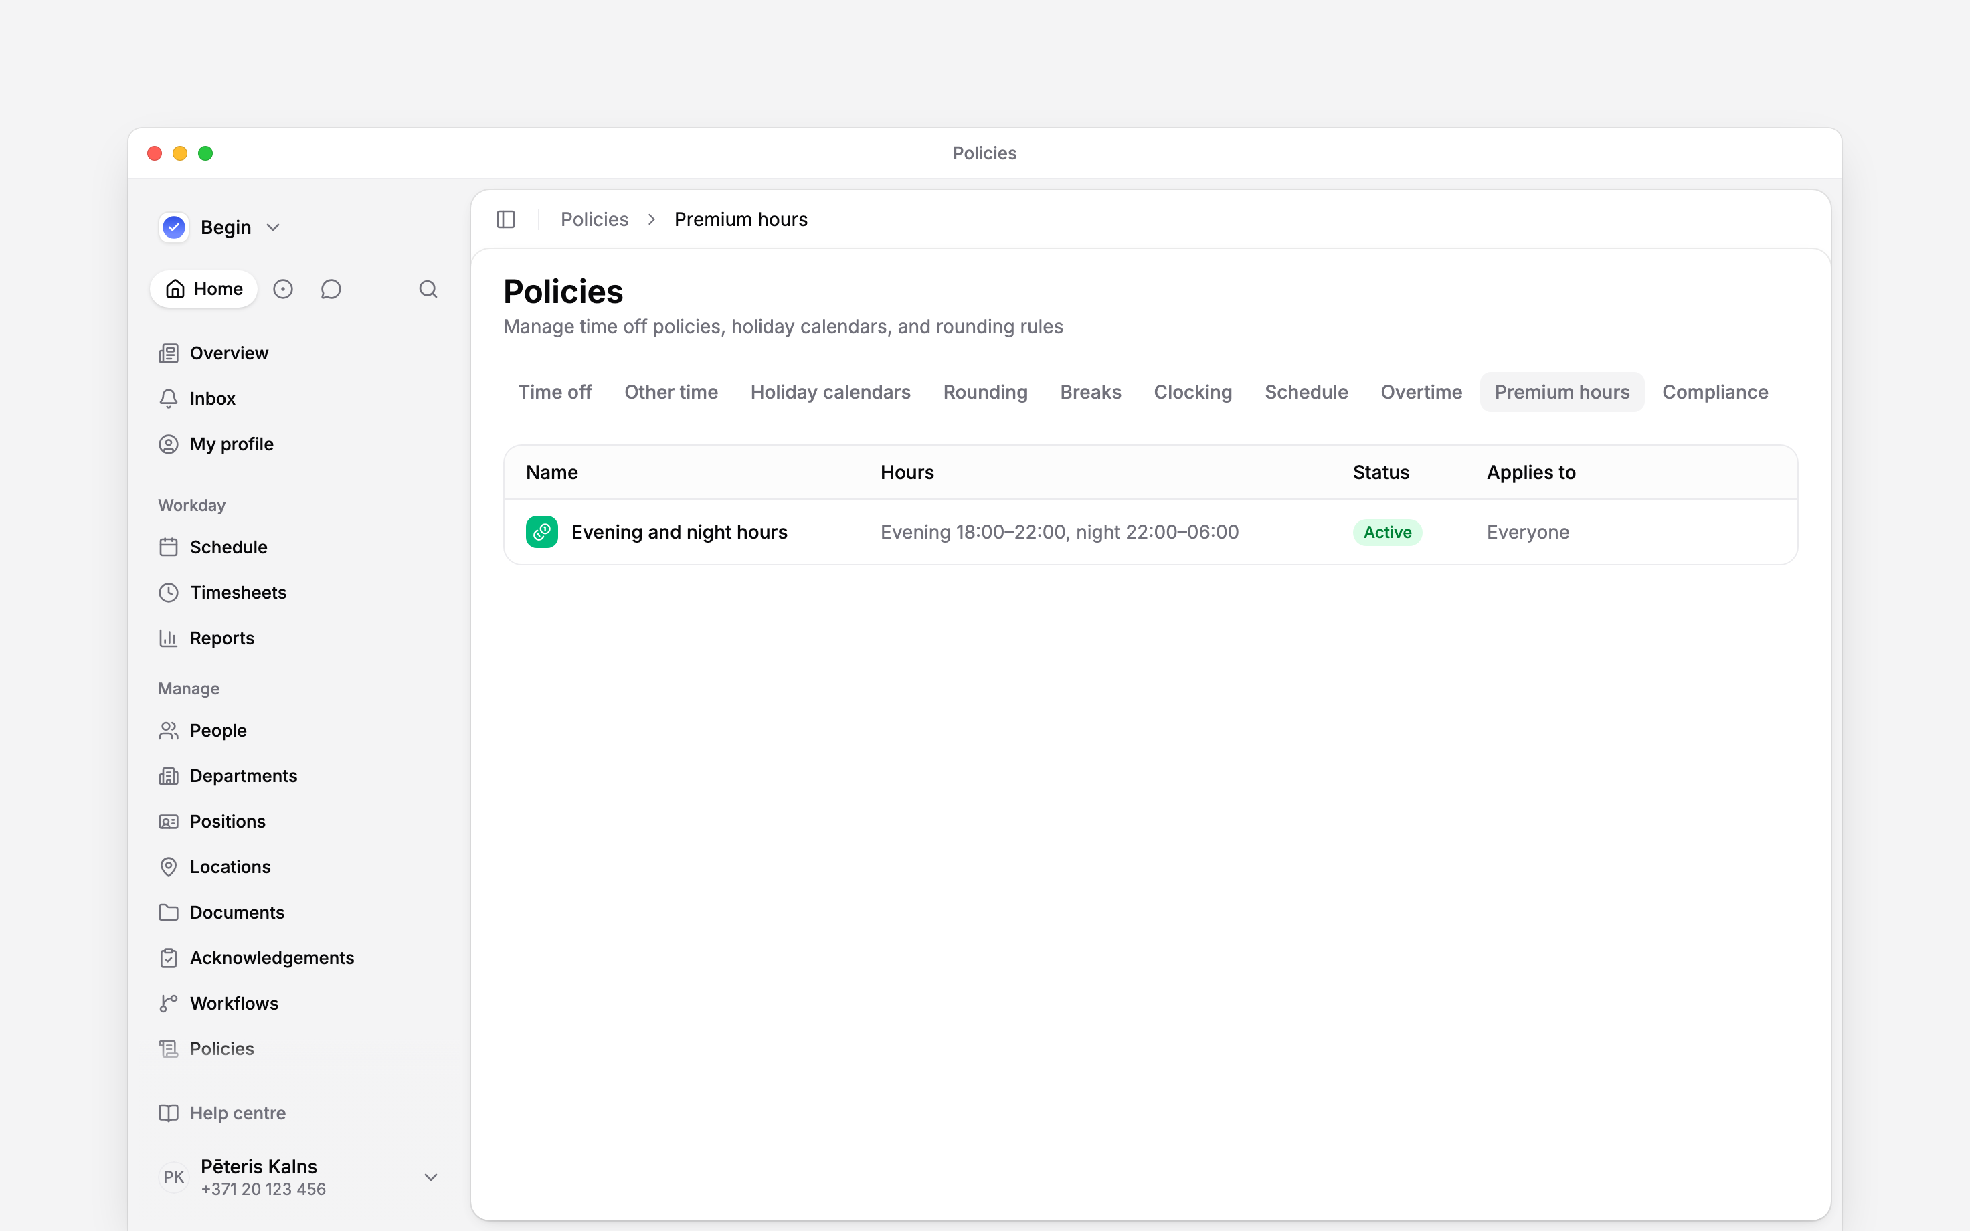This screenshot has width=1970, height=1231.
Task: Click the Schedule calendar icon in sidebar
Action: click(x=169, y=547)
